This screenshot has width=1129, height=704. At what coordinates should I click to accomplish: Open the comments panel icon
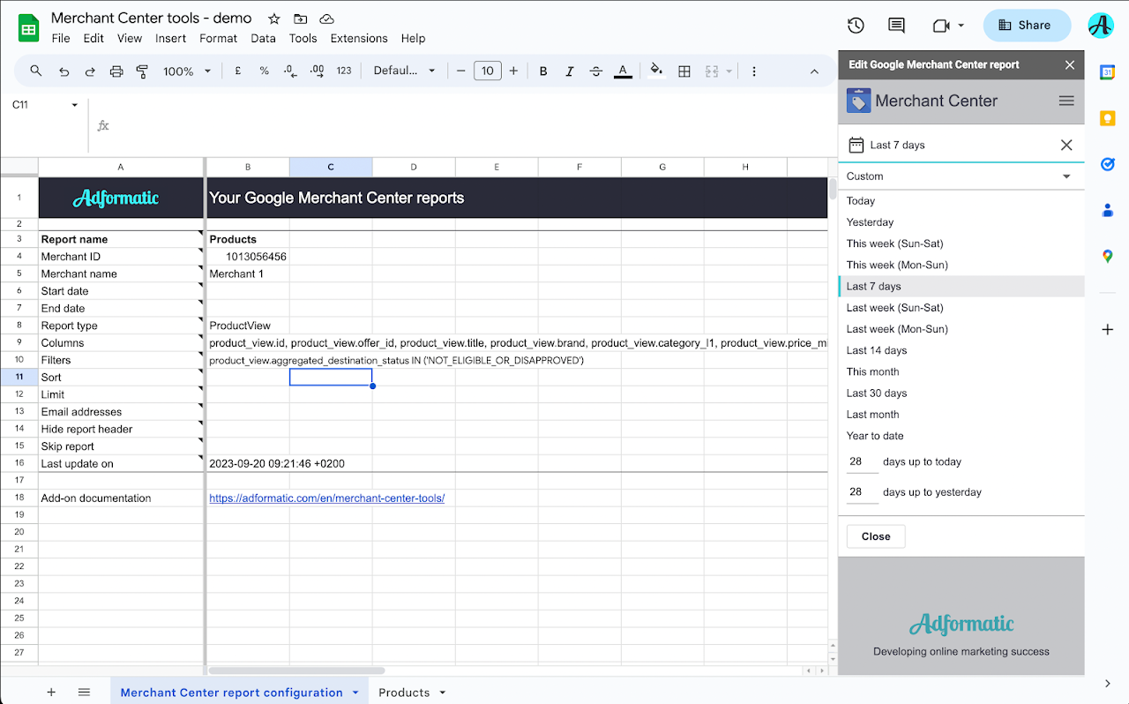[897, 26]
